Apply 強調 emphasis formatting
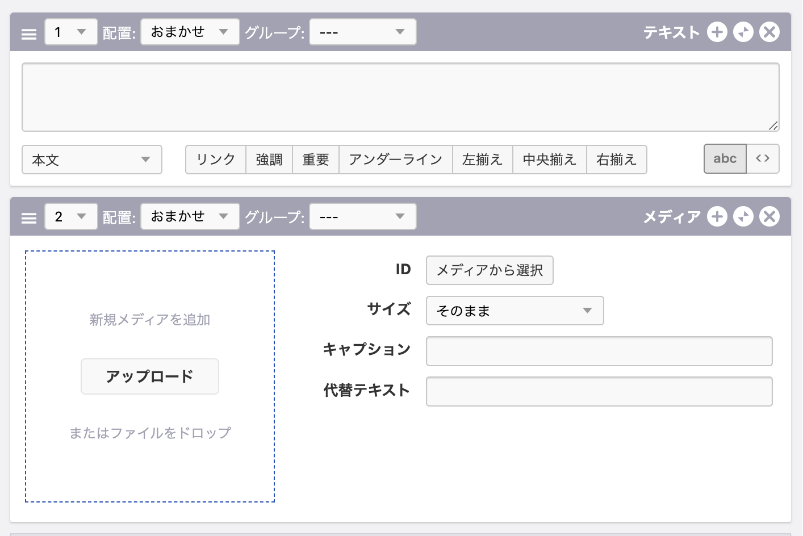 pos(269,160)
